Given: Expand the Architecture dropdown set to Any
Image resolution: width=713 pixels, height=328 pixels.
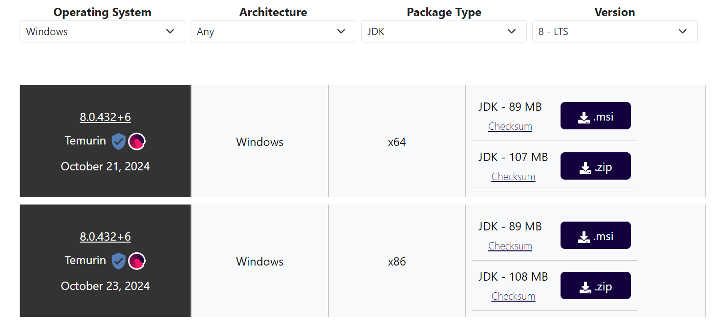Looking at the screenshot, I should 273,32.
